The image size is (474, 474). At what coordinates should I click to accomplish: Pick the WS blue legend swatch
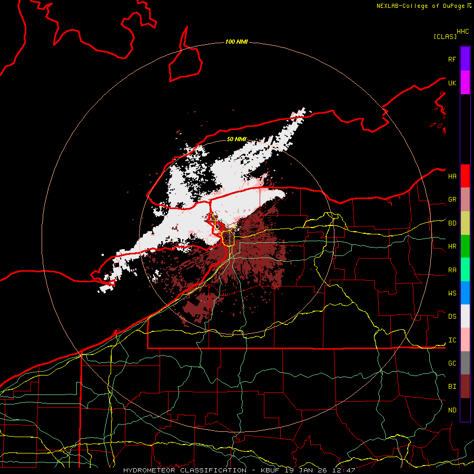point(465,293)
